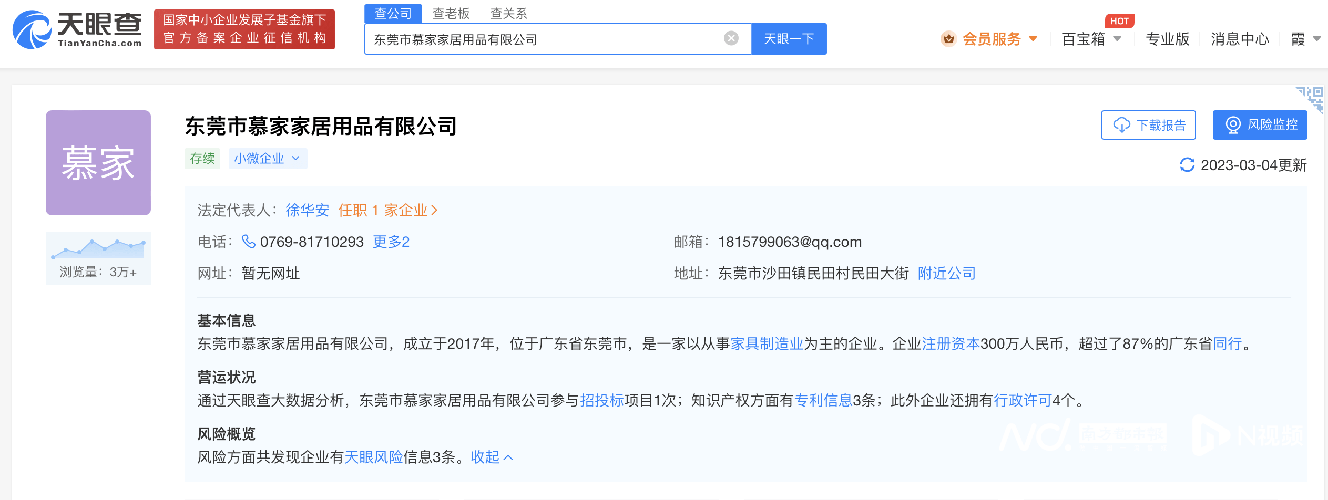
Task: Open legal representative 徐华安 link
Action: pyautogui.click(x=308, y=210)
